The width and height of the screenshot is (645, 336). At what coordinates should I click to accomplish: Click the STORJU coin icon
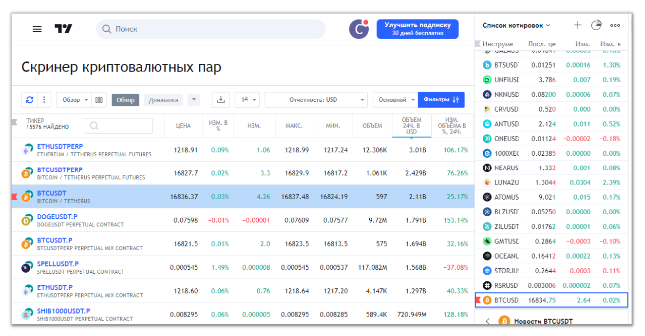[487, 270]
